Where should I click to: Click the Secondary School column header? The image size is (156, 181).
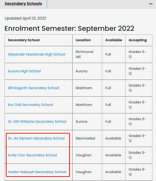(24, 40)
